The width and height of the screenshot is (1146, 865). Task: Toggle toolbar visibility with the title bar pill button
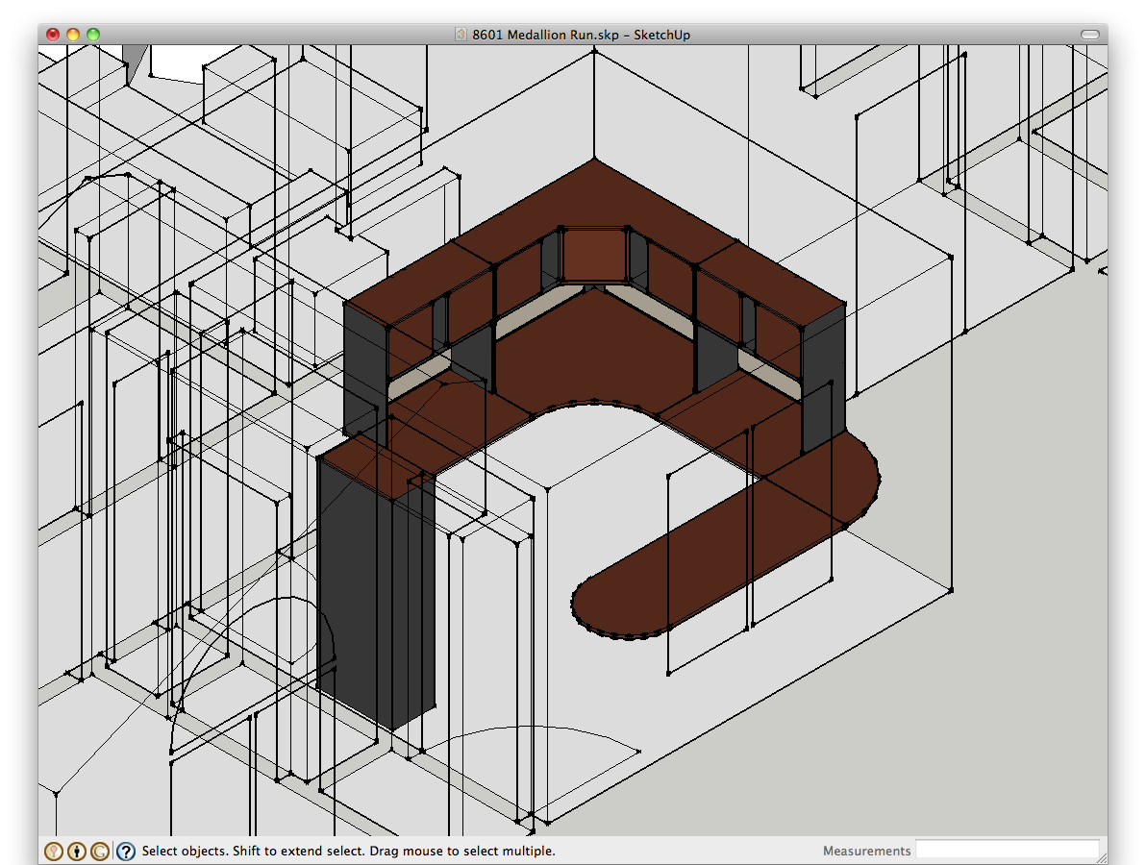click(1089, 35)
